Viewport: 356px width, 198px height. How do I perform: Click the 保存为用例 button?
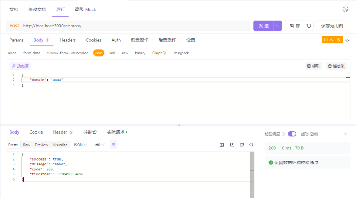tap(332, 26)
